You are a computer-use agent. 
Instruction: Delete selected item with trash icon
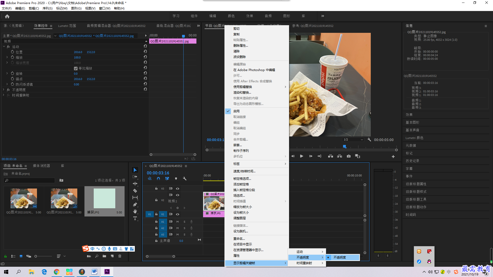pos(120,256)
